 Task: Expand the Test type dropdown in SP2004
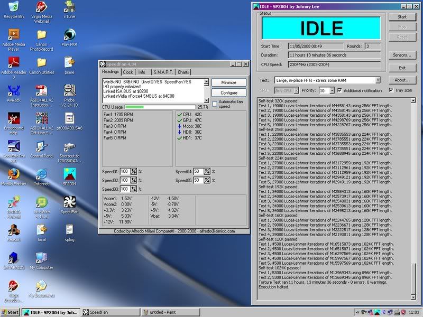tap(378, 80)
